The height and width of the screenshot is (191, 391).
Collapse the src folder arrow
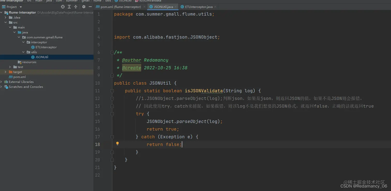point(5,23)
